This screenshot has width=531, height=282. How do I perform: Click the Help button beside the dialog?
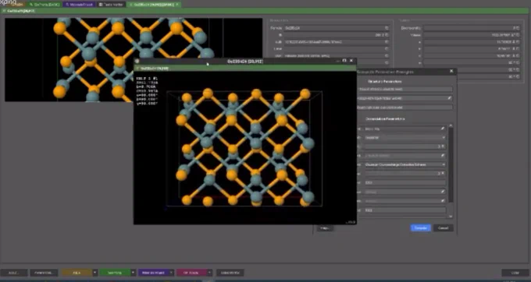pyautogui.click(x=325, y=228)
